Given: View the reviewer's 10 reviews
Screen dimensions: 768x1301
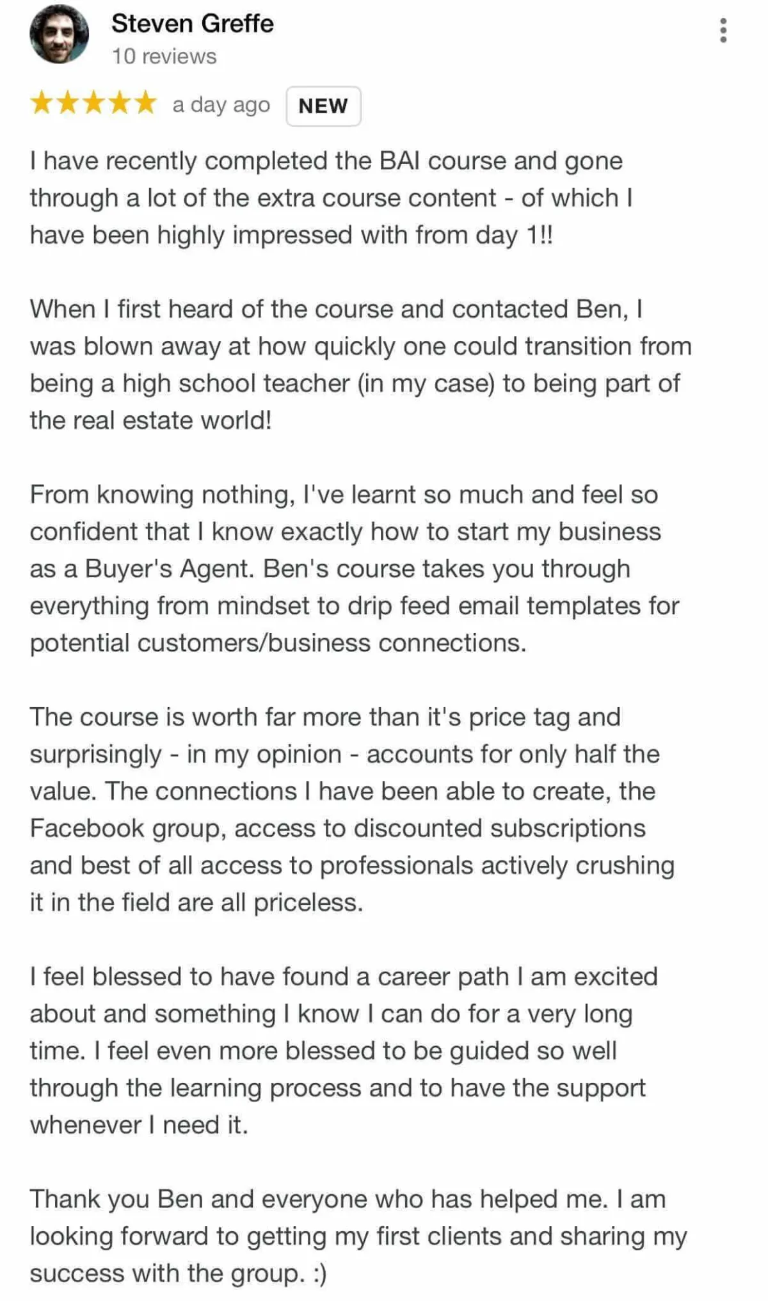Looking at the screenshot, I should pos(164,56).
